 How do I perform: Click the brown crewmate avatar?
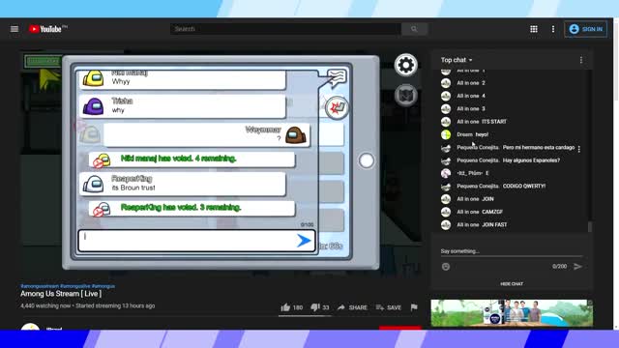tap(296, 135)
